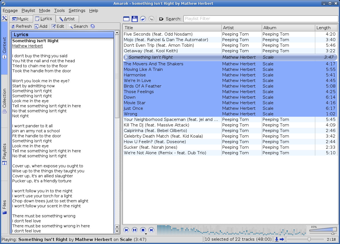Save the playlist using the floppy icon
This screenshot has width=340, height=244.
click(x=135, y=19)
